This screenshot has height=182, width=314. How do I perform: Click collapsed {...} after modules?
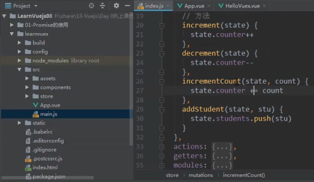coord(222,165)
